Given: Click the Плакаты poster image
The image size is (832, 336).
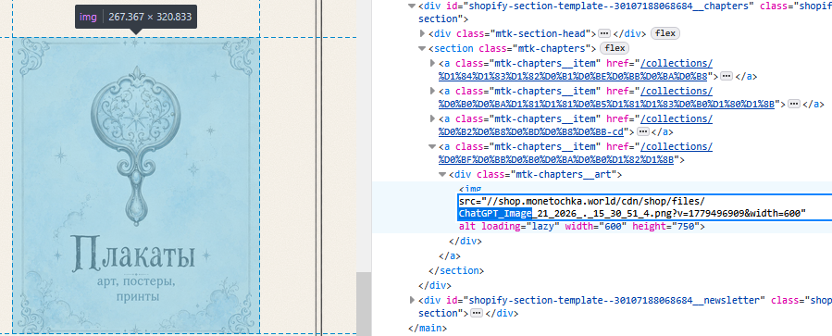Looking at the screenshot, I should (136, 186).
